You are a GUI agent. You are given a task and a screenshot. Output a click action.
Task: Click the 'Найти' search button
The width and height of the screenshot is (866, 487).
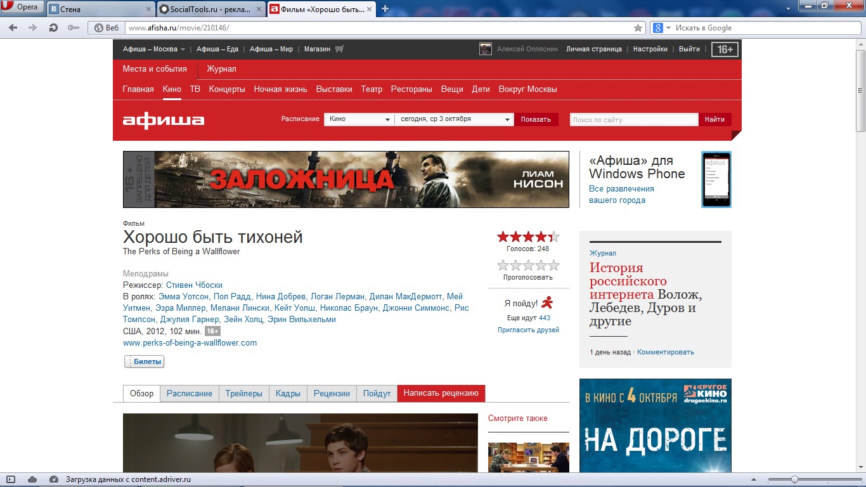pyautogui.click(x=714, y=119)
